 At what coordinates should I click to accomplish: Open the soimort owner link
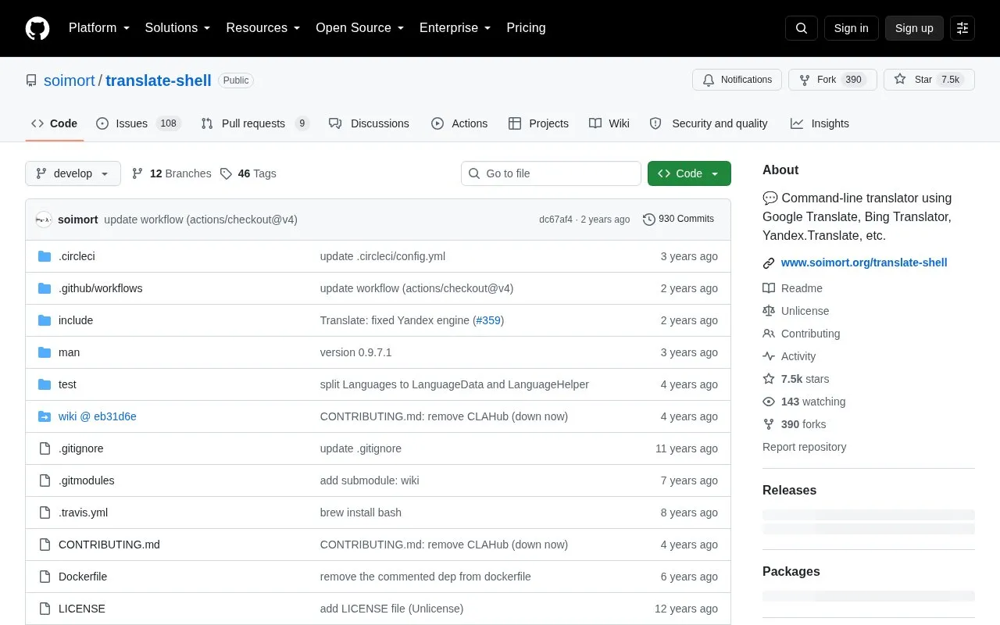[x=70, y=80]
